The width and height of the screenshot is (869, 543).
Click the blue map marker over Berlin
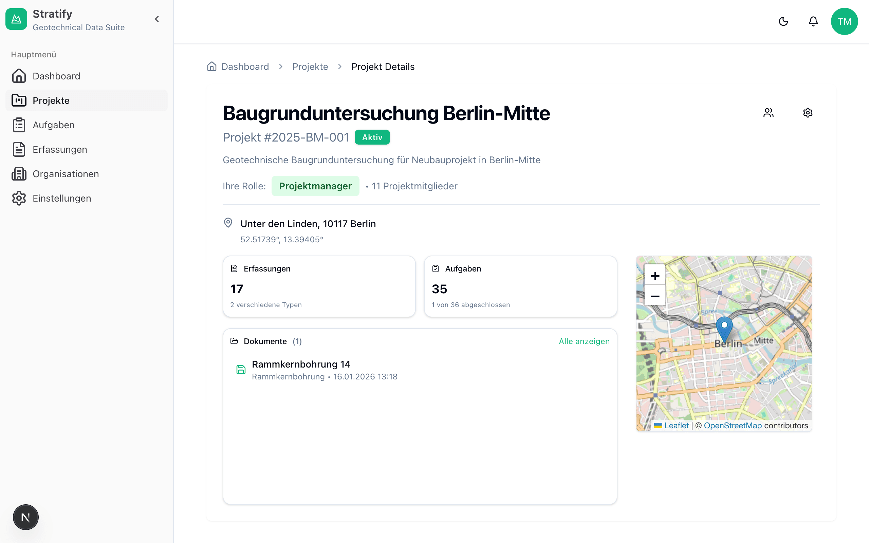coord(725,327)
